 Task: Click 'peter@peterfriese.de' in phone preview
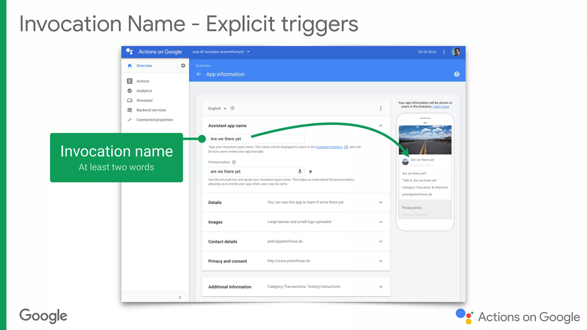[417, 195]
